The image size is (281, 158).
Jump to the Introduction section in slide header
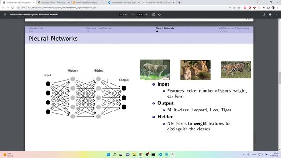point(36,28)
